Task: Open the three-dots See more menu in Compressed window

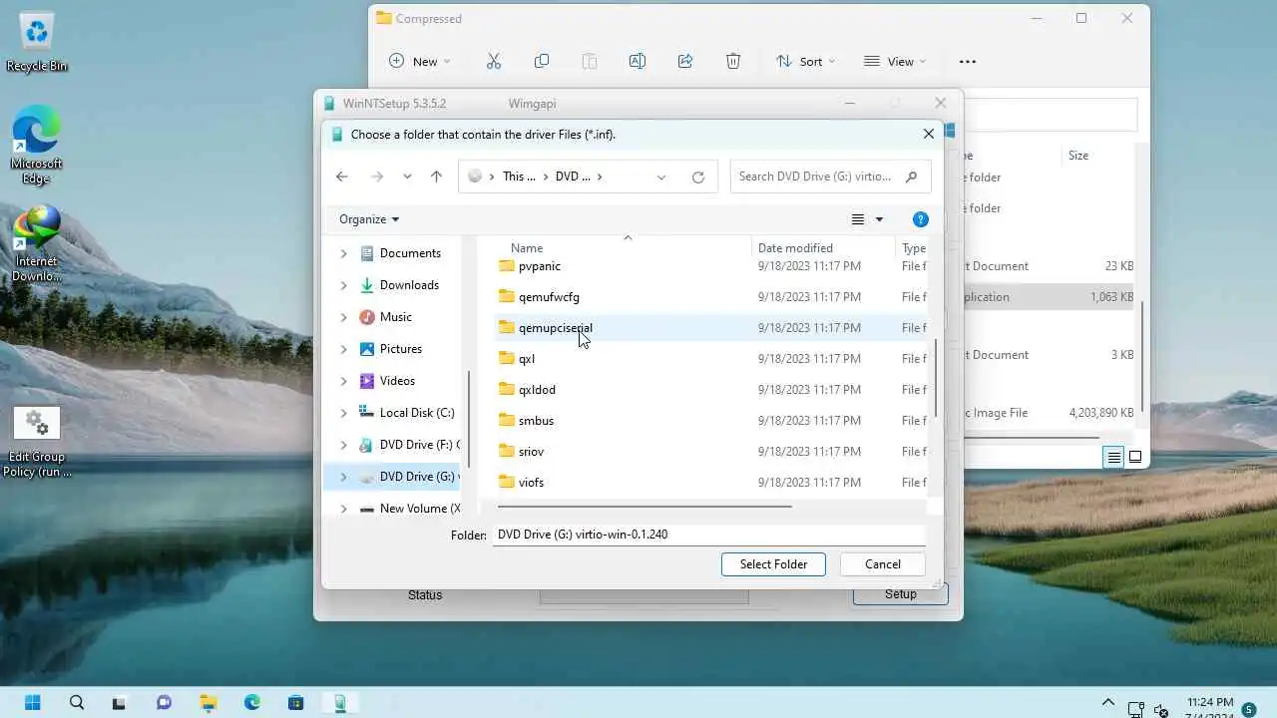Action: coord(967,61)
